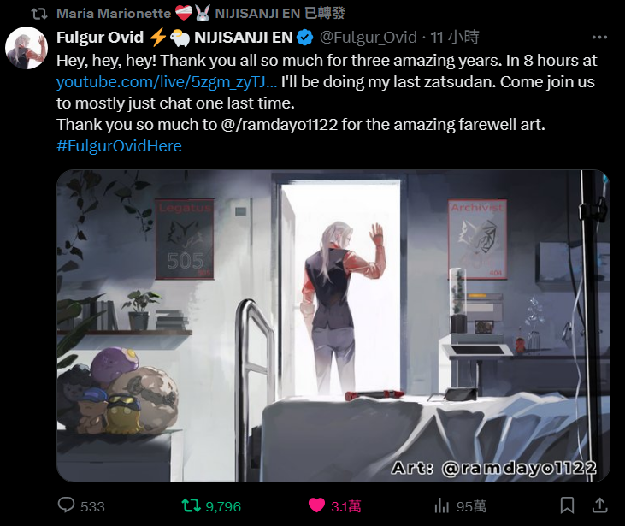The image size is (625, 526).
Task: Click the 95萬 views count
Action: (471, 506)
